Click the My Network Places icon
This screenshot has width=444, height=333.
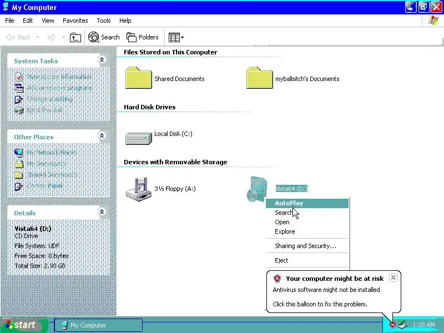coord(19,153)
